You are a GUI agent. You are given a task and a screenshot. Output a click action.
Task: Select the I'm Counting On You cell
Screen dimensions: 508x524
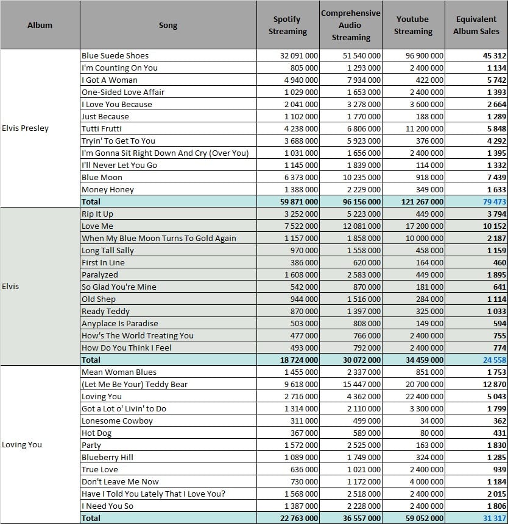168,68
